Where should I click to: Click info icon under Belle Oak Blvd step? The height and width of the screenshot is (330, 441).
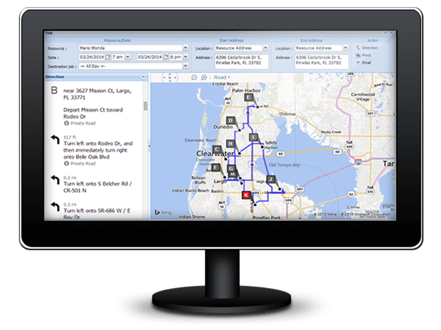(x=66, y=163)
